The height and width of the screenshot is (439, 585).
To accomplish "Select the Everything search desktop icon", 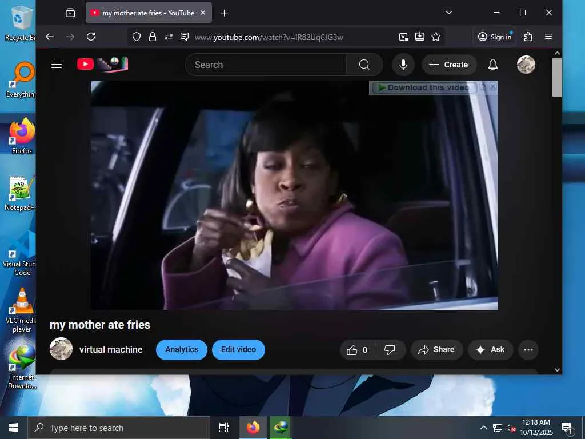I will tap(21, 80).
